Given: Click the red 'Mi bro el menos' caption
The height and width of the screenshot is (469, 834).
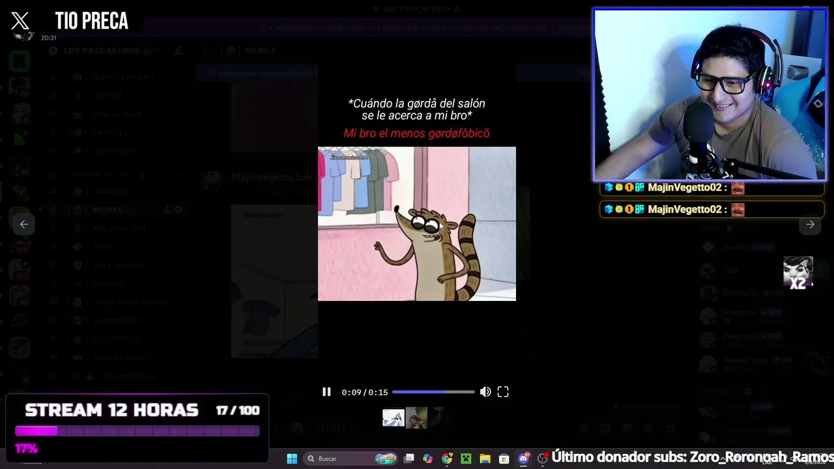Looking at the screenshot, I should [416, 133].
